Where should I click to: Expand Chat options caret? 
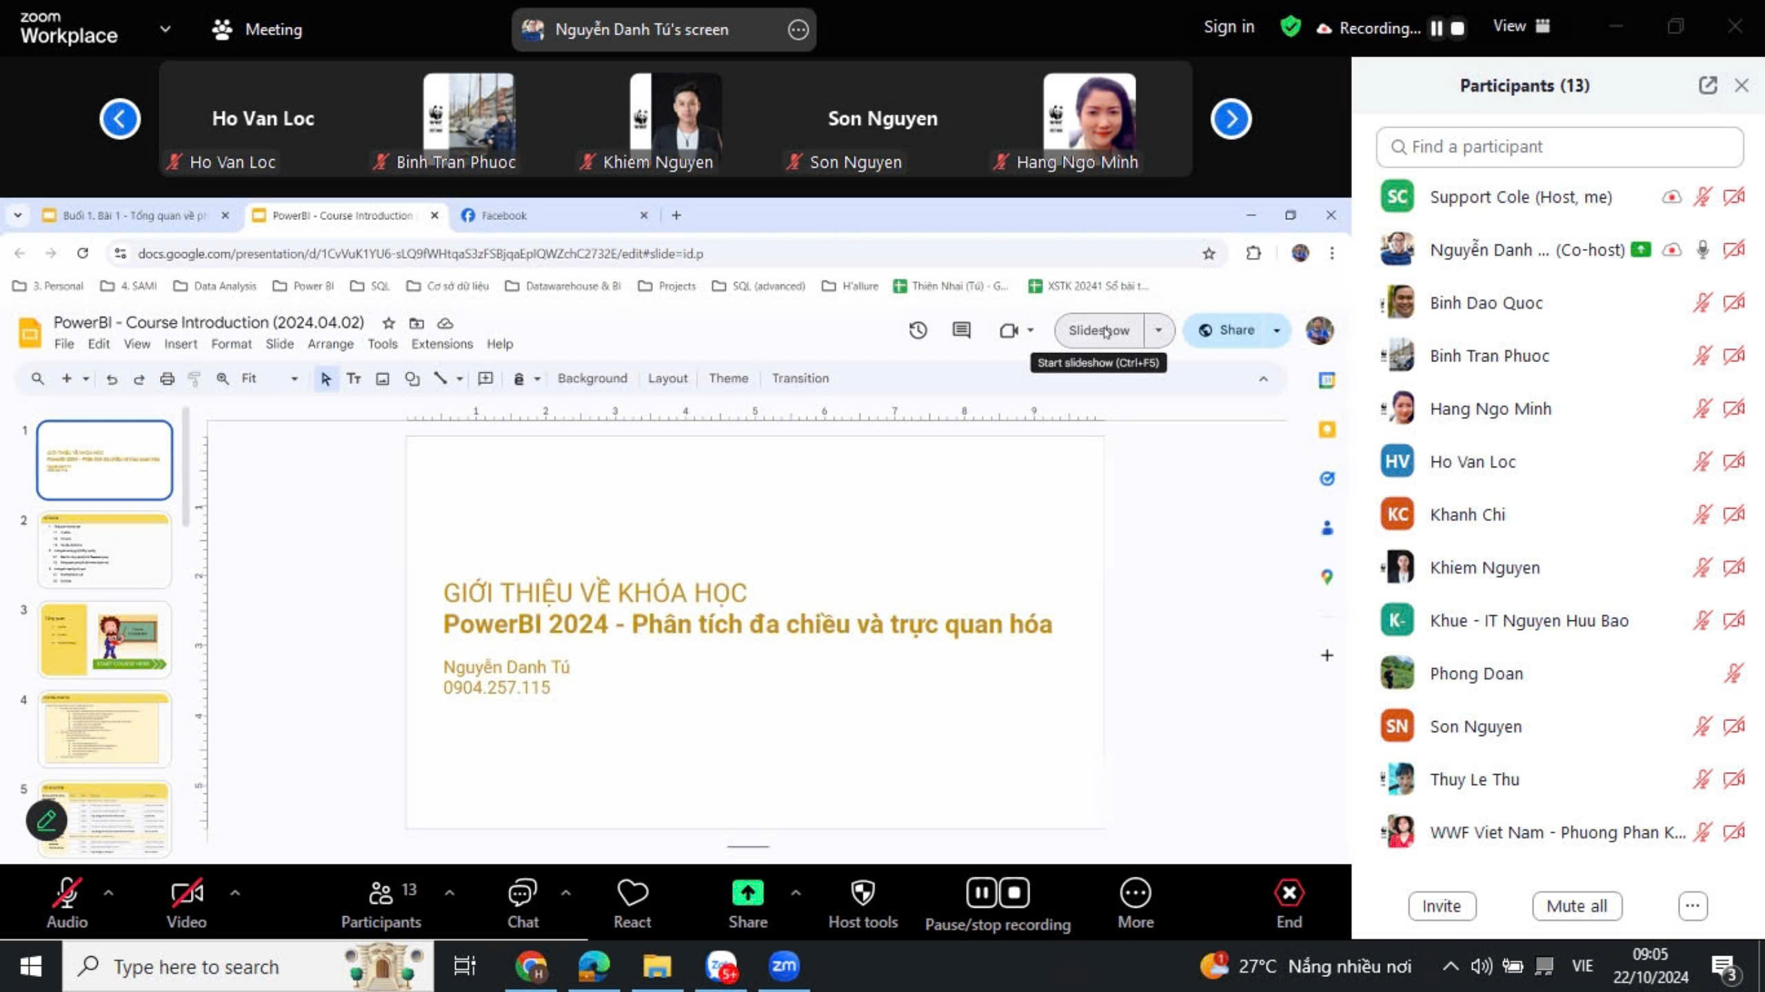[x=566, y=893]
